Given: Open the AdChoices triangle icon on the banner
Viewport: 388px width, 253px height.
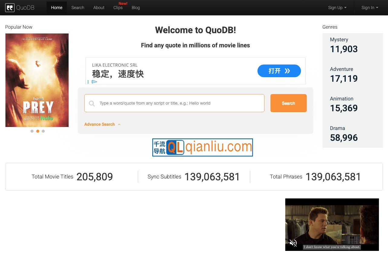Looking at the screenshot, I should pos(94,82).
